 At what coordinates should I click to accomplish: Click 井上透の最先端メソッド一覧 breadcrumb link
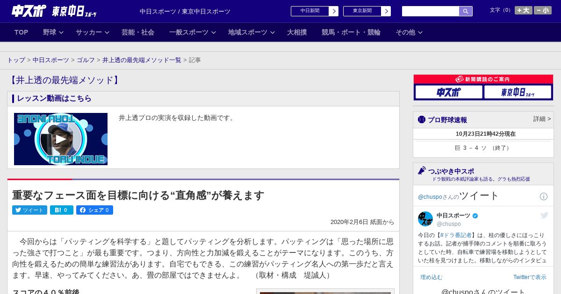142,60
